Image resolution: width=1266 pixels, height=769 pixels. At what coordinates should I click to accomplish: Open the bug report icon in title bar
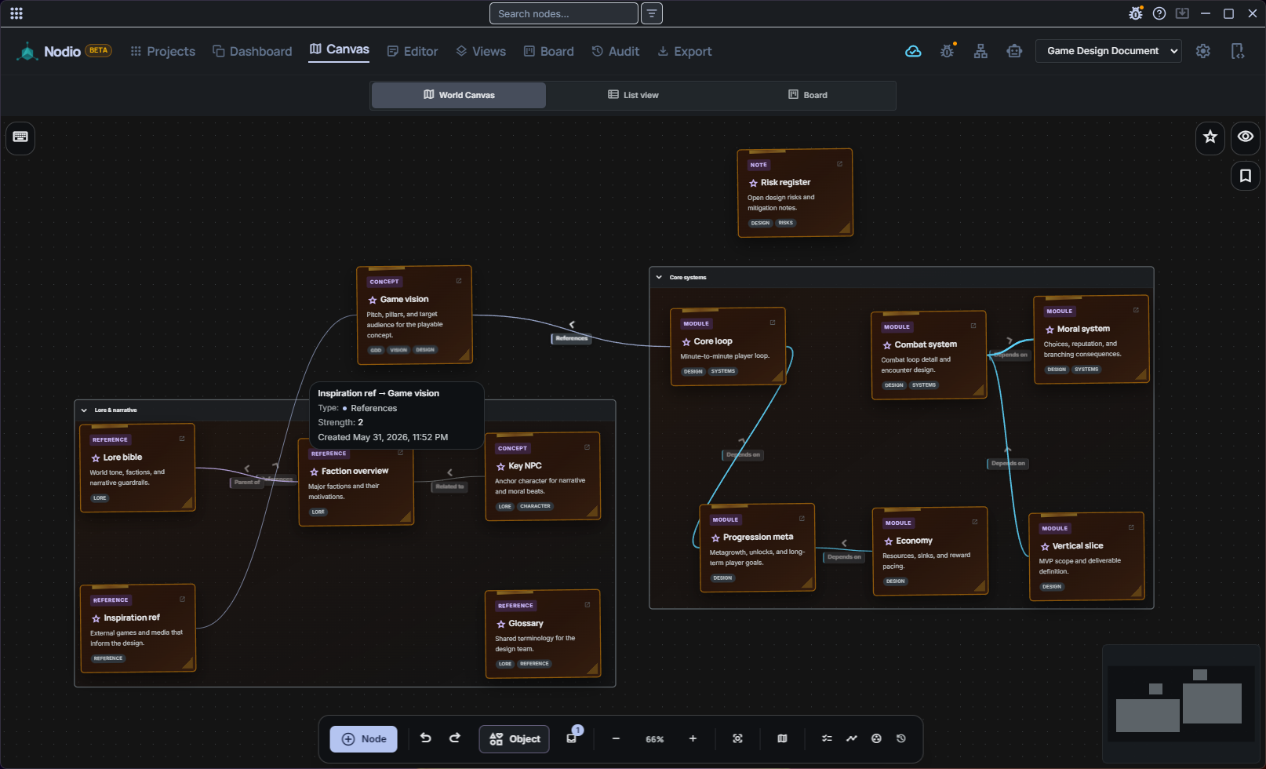(x=1136, y=13)
